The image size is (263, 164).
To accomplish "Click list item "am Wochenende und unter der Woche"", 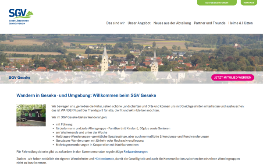I will click(x=82, y=133).
